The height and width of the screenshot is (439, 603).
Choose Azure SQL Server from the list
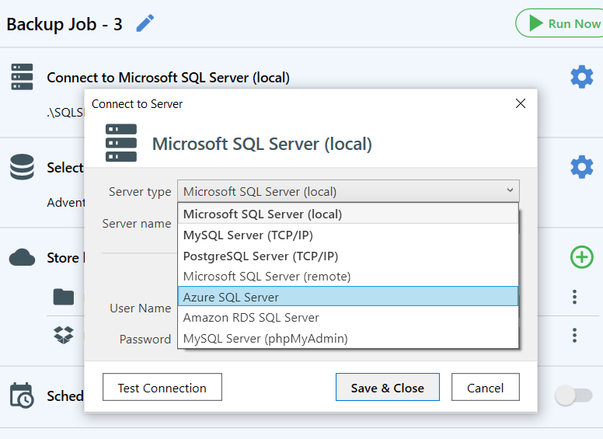pos(348,296)
